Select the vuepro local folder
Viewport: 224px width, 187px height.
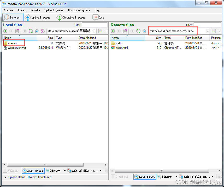click(12, 43)
